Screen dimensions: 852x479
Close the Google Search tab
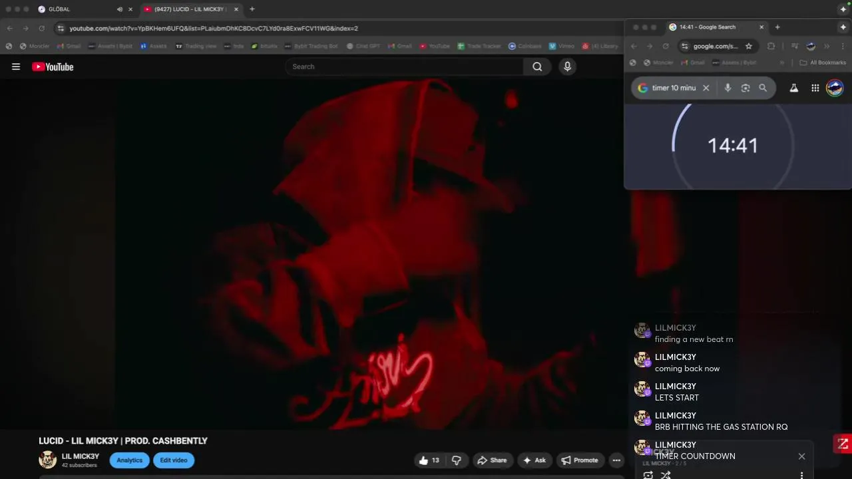(x=761, y=27)
